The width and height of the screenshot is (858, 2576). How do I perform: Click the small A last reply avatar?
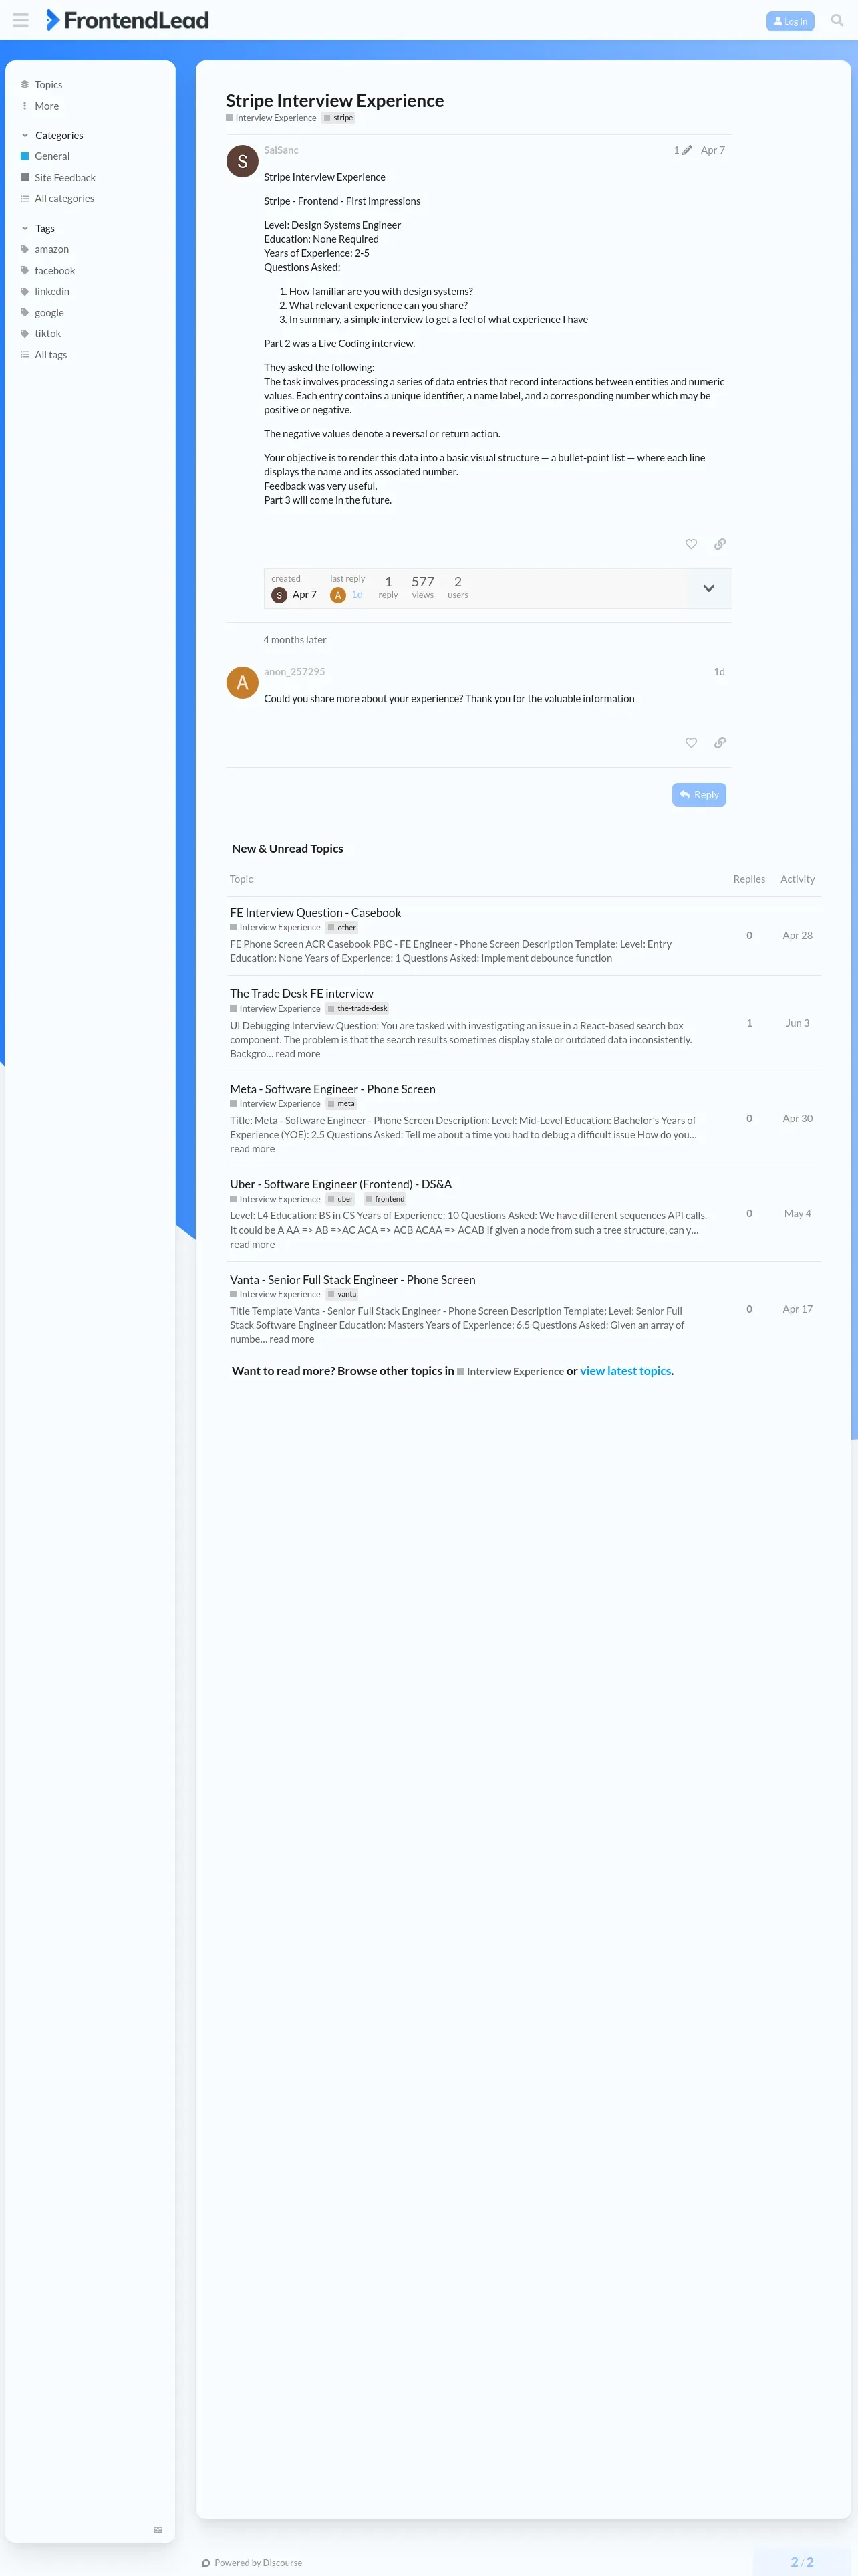tap(339, 595)
